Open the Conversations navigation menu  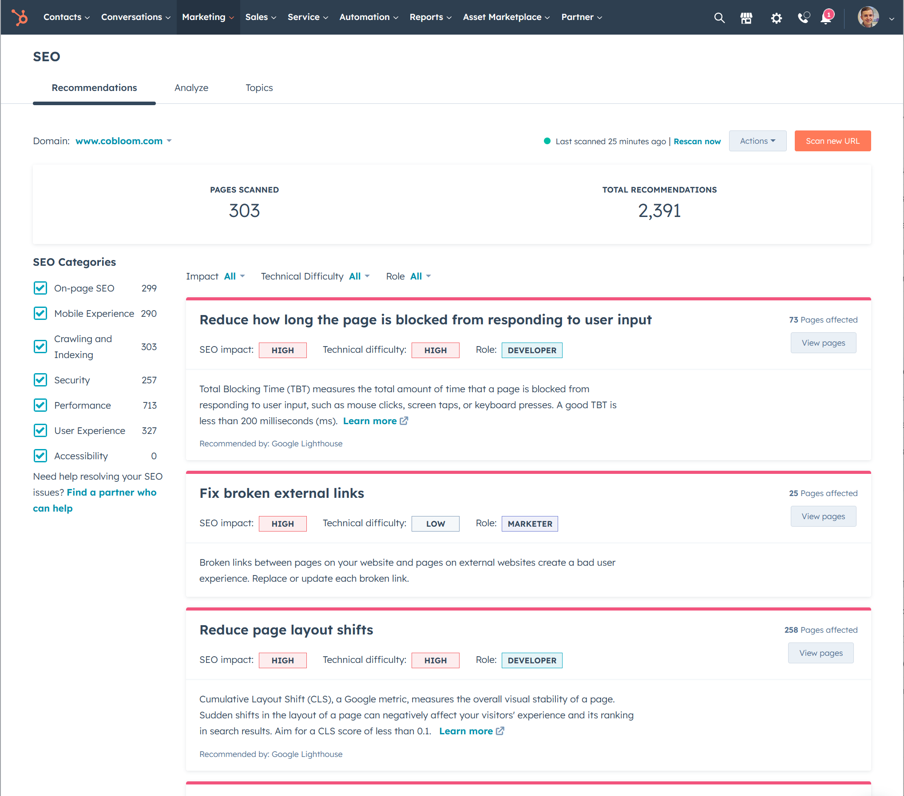[x=136, y=17]
